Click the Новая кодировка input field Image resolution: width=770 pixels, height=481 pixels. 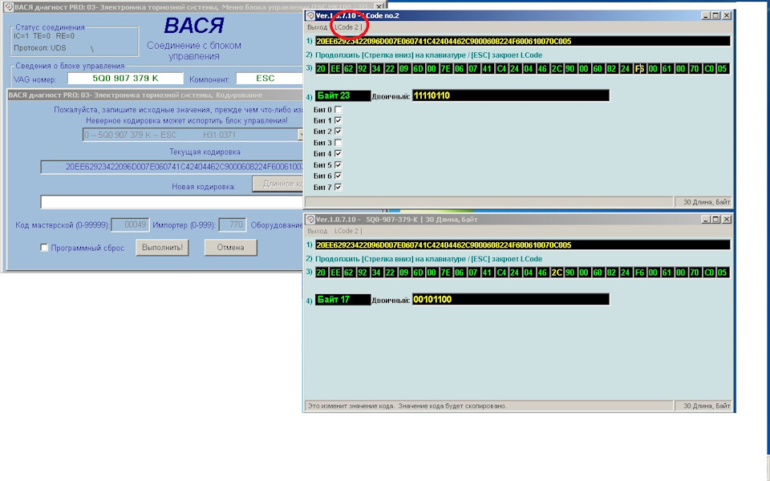point(172,202)
